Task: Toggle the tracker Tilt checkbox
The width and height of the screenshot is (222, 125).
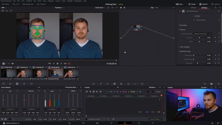Action: (114, 92)
